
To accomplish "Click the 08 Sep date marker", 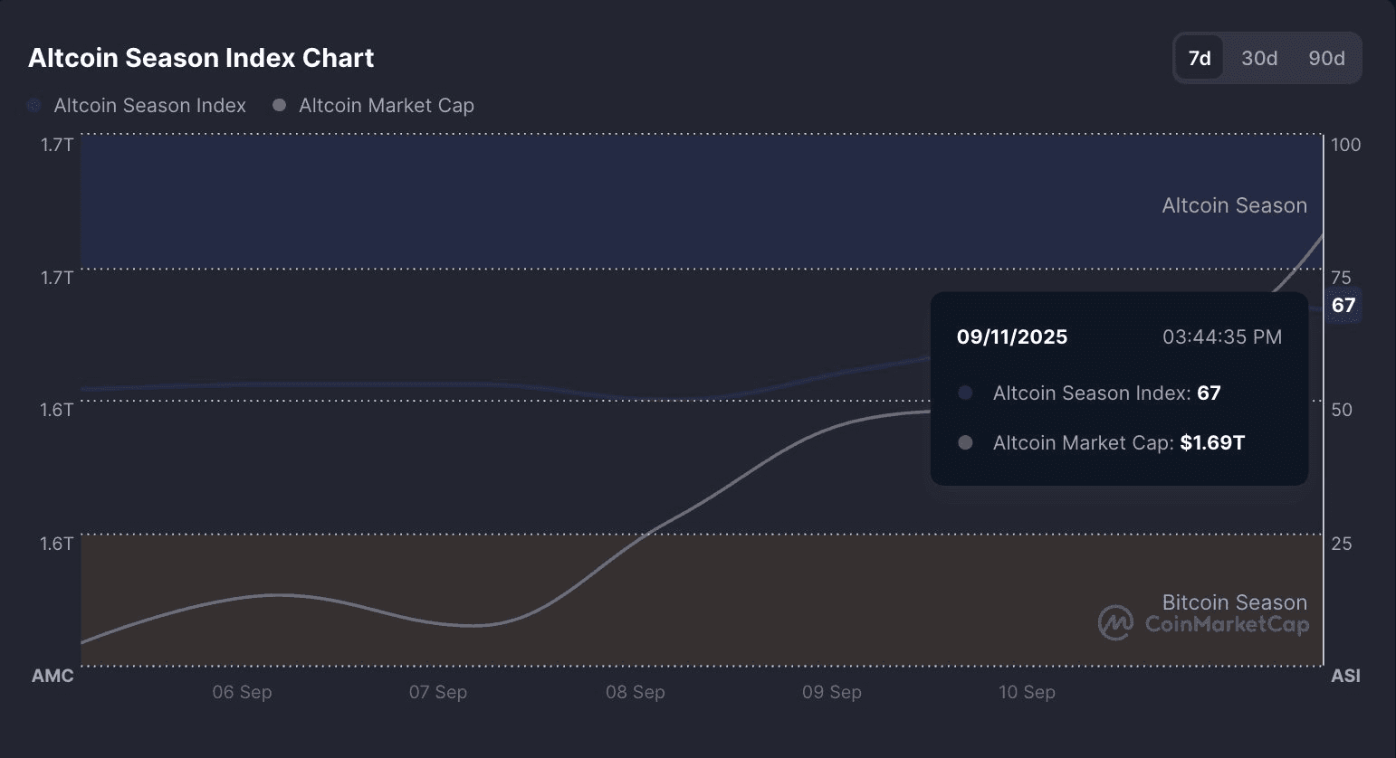I will (635, 692).
